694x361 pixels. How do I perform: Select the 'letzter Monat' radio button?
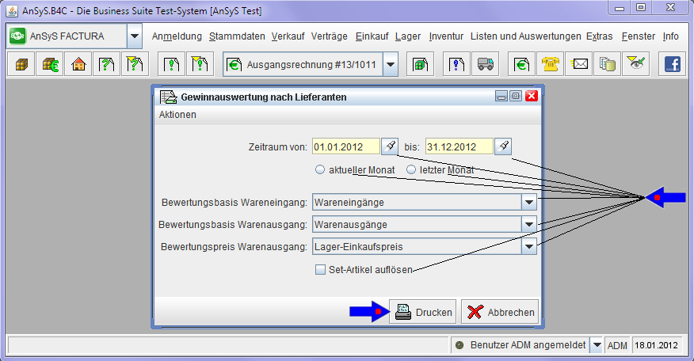[411, 169]
